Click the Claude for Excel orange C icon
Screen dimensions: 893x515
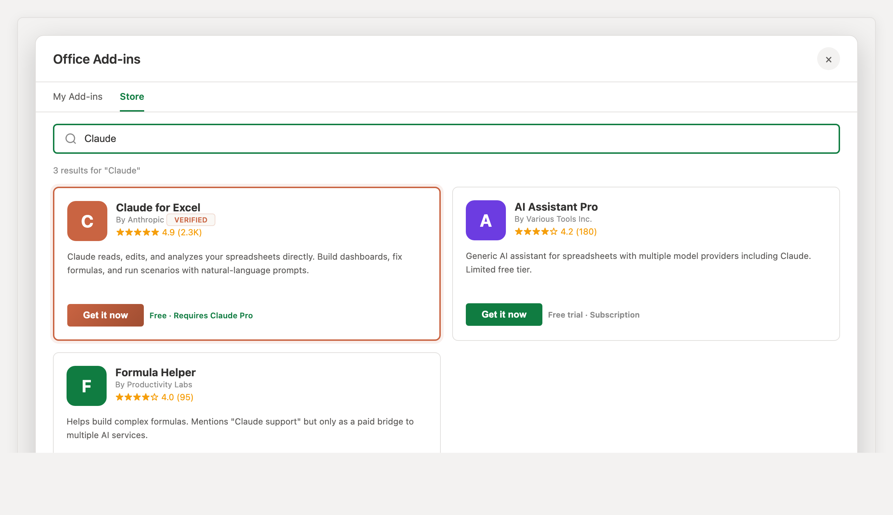(87, 221)
